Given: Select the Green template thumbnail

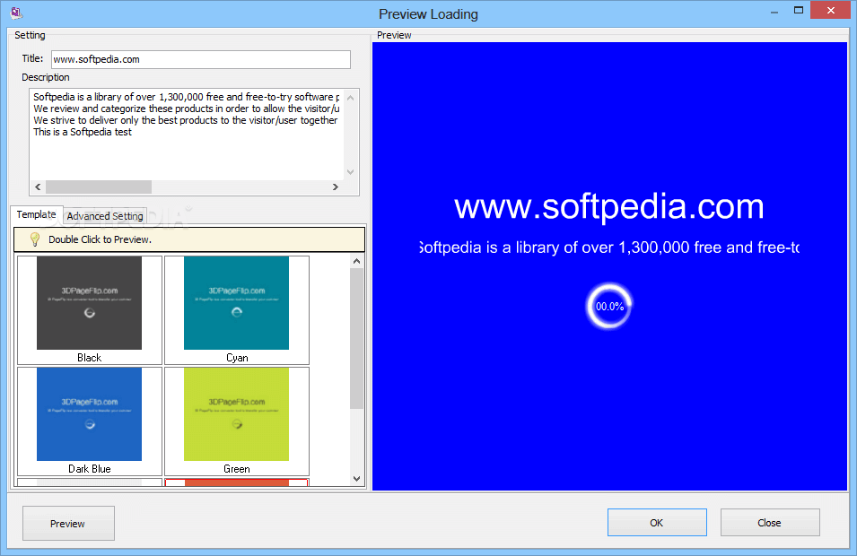Looking at the screenshot, I should click(x=237, y=421).
